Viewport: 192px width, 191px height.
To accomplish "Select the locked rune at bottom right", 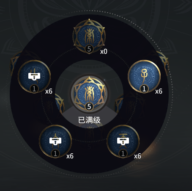I will (x=123, y=141).
